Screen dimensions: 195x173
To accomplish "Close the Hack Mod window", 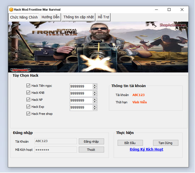I will 182,10.
